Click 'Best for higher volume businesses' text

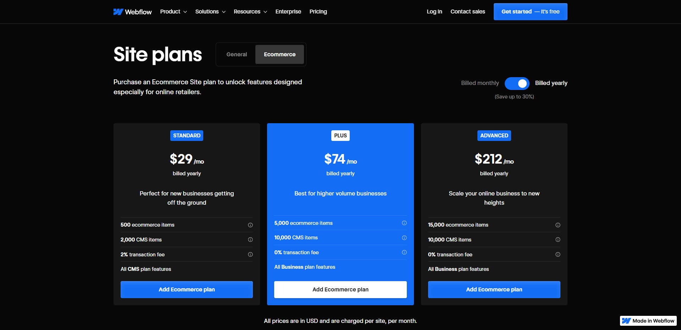(x=340, y=193)
